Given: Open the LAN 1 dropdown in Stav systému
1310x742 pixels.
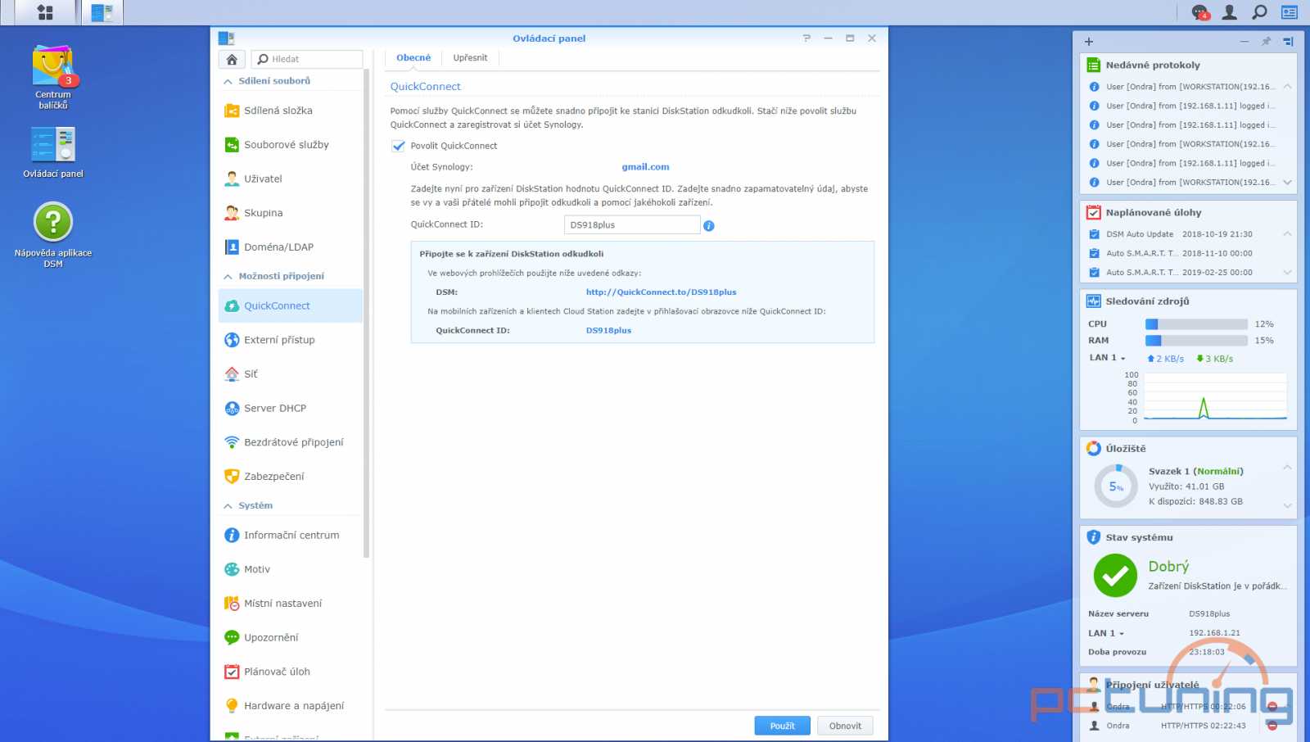Looking at the screenshot, I should (x=1106, y=633).
